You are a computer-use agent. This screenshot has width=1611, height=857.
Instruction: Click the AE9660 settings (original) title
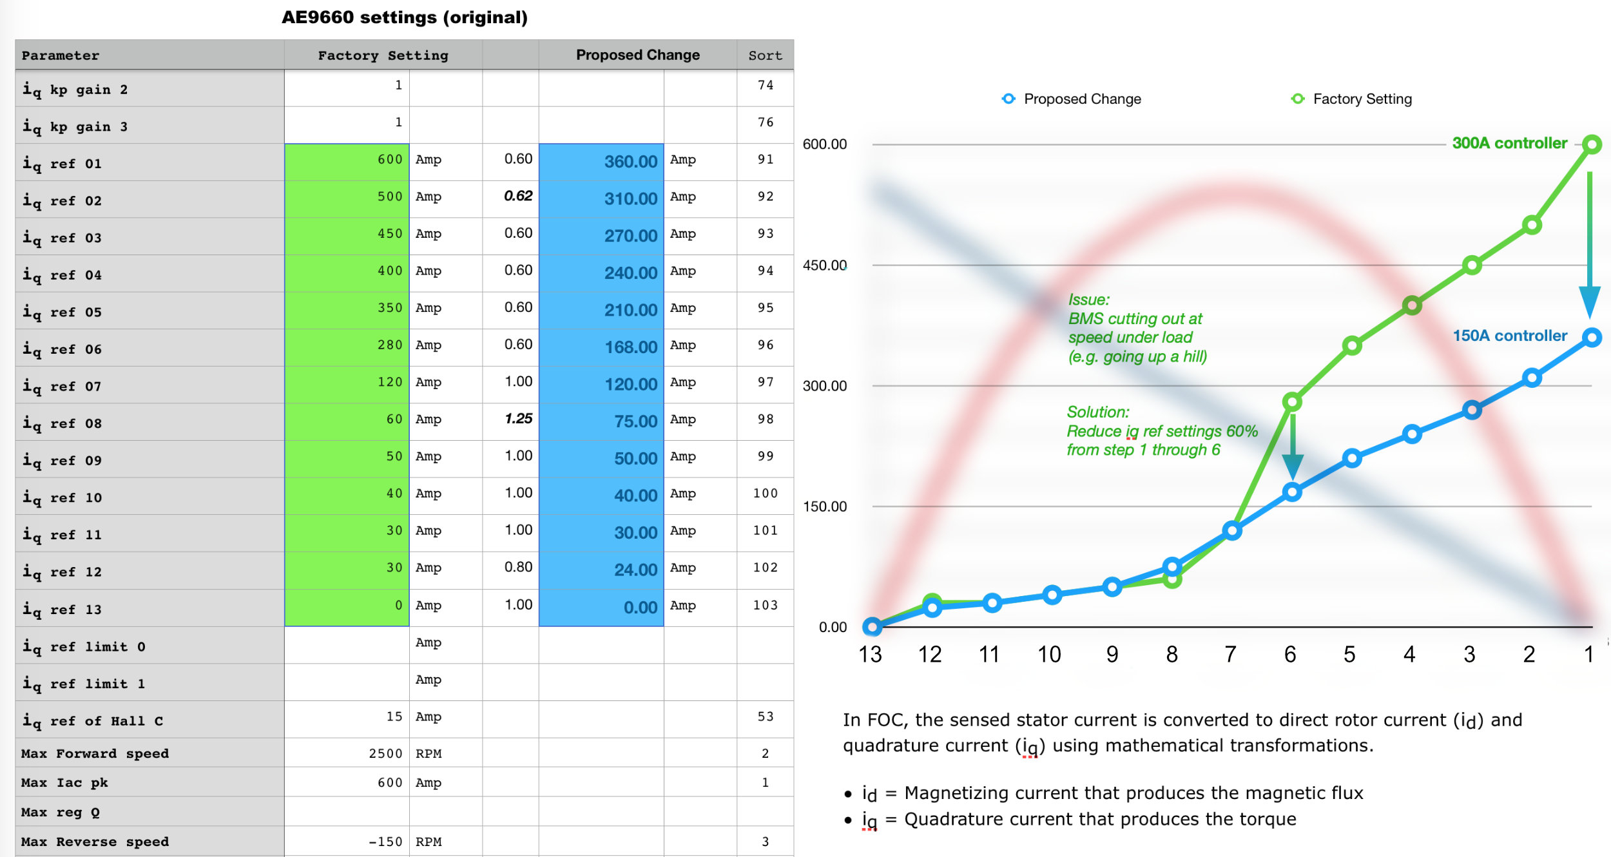pyautogui.click(x=405, y=17)
